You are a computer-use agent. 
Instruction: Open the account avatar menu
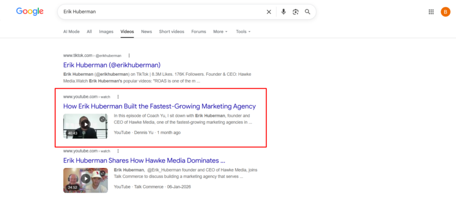coord(445,12)
